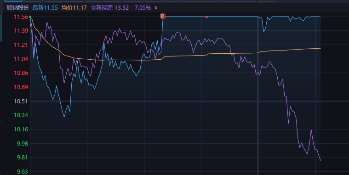Click the 9.81 price axis label
This screenshot has width=349, height=175.
23,158
